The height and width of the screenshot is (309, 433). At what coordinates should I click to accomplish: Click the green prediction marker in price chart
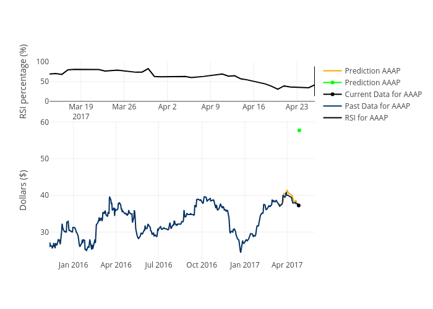(299, 130)
